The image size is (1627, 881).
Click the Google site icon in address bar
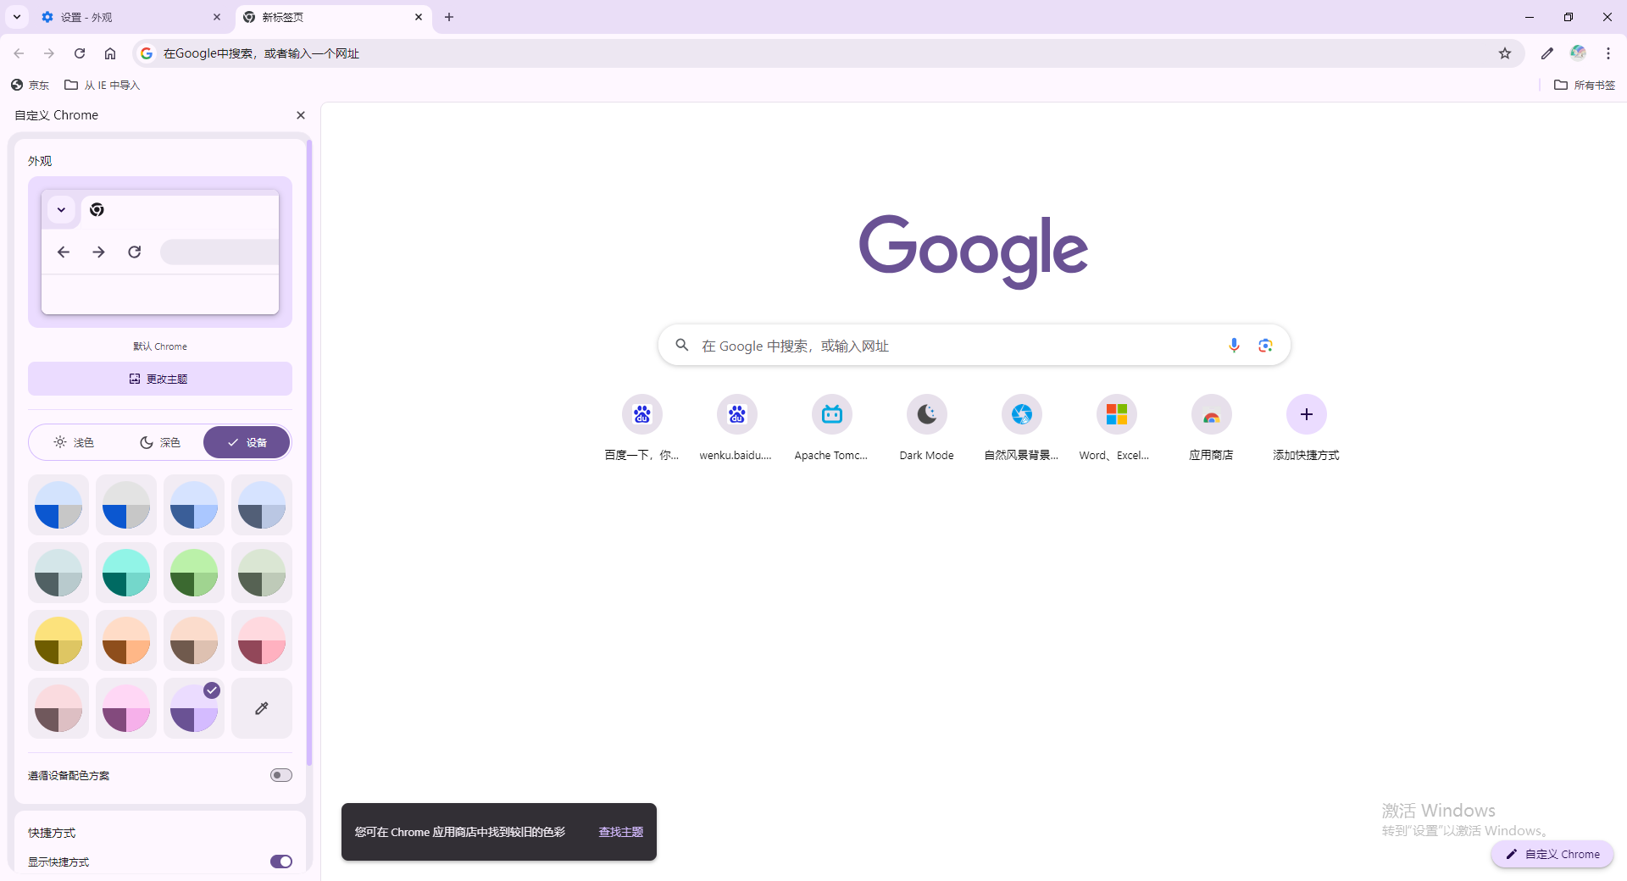coord(147,53)
